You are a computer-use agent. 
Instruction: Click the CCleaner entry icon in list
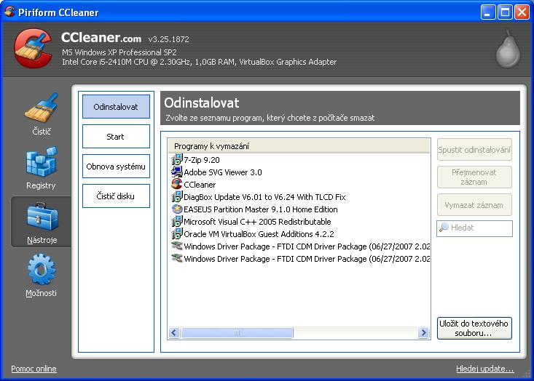coord(176,185)
